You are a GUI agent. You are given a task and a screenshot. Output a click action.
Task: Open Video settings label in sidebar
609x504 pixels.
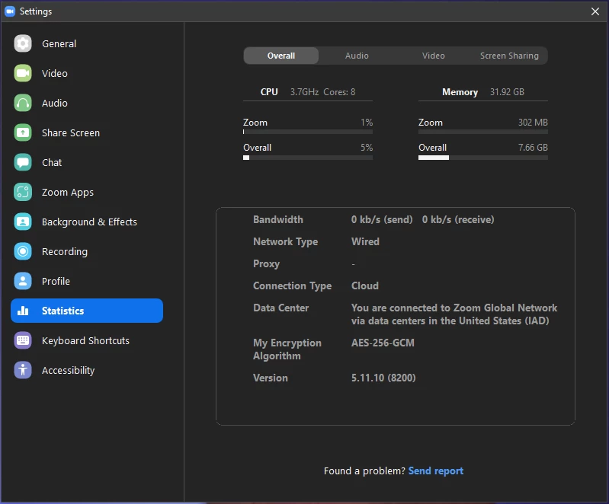click(x=55, y=73)
